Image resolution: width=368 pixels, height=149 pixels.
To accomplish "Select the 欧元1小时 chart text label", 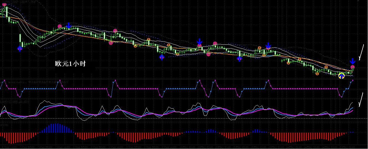I will 70,64.
